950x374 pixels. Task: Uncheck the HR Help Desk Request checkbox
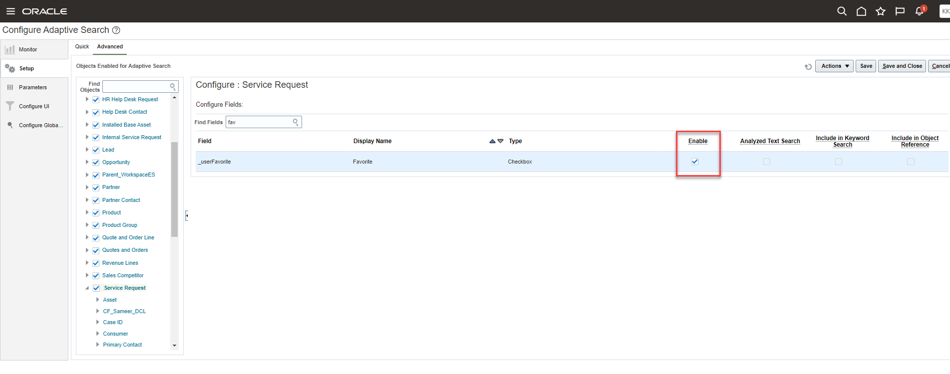[x=96, y=100]
